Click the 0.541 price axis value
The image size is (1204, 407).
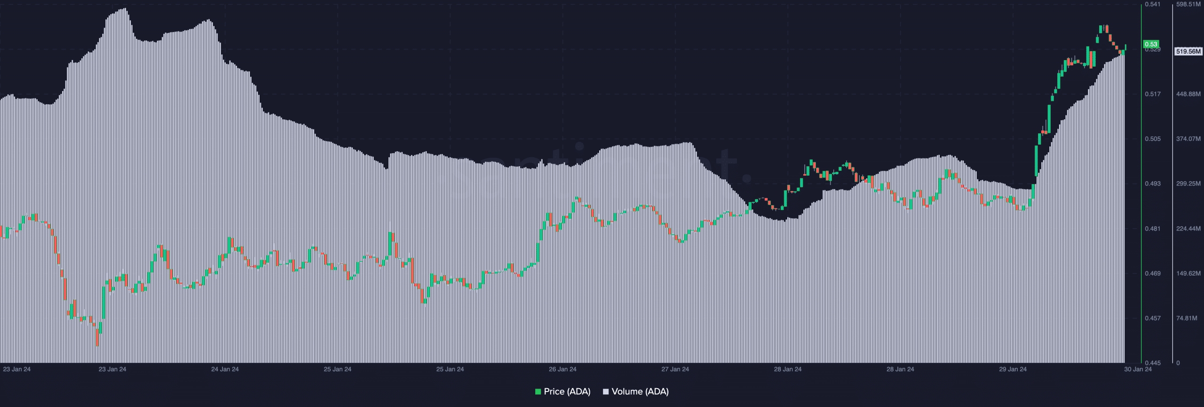[1153, 4]
